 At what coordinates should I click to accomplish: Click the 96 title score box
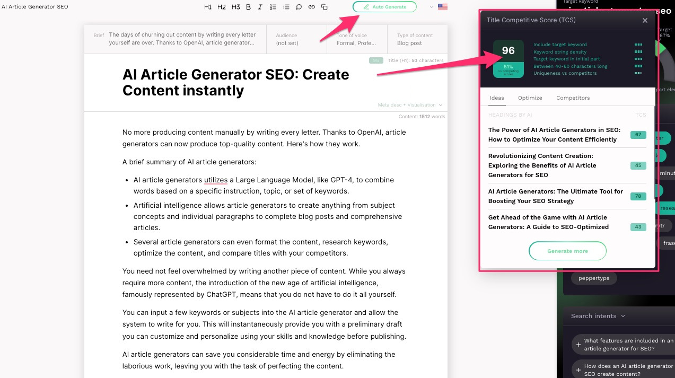pyautogui.click(x=508, y=51)
